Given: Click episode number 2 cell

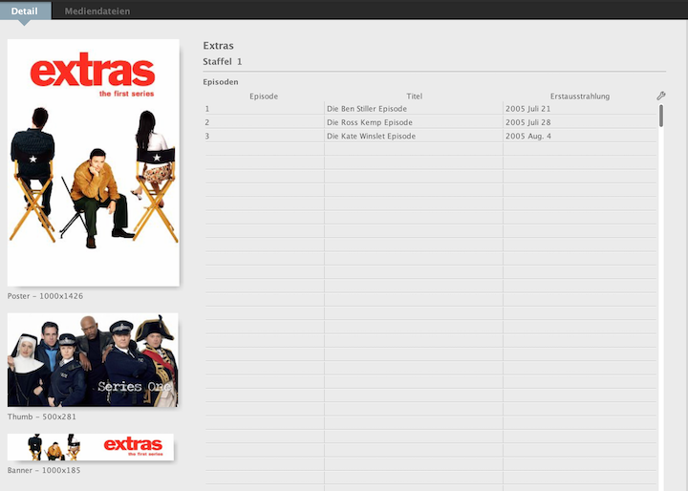Looking at the screenshot, I should click(x=264, y=122).
